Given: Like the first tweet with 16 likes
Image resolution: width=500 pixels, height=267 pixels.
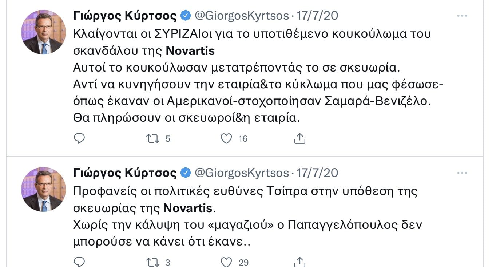Looking at the screenshot, I should coord(226,138).
